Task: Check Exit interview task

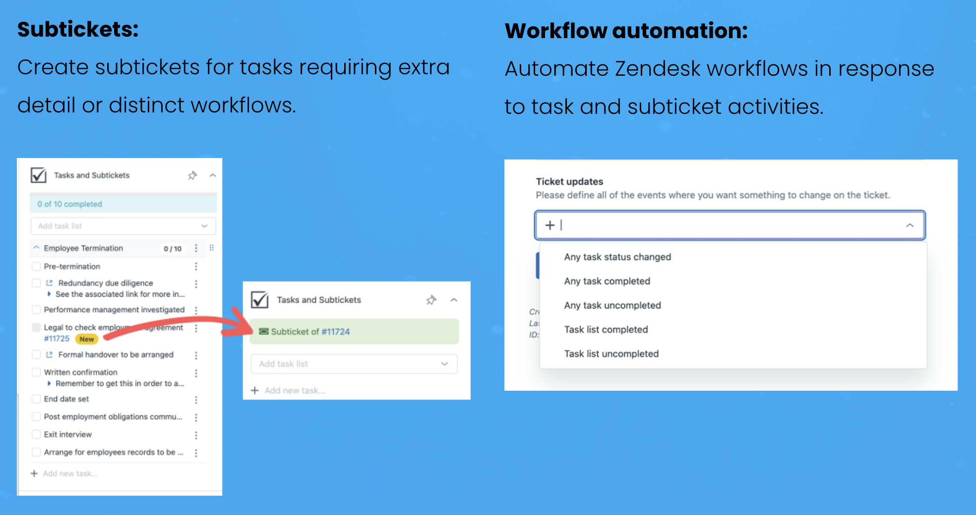Action: pyautogui.click(x=36, y=434)
